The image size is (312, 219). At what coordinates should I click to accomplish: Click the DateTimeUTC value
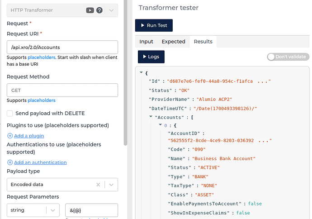pos(225,109)
